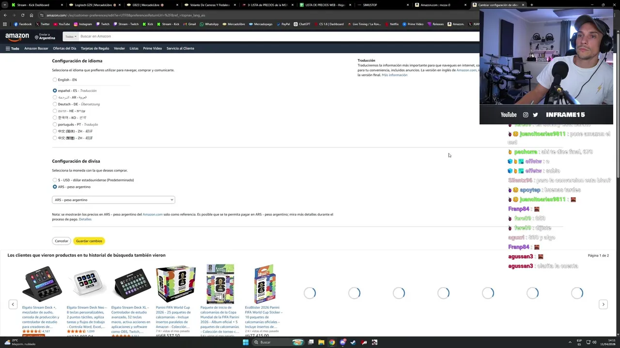Reload the current page

(x=22, y=15)
